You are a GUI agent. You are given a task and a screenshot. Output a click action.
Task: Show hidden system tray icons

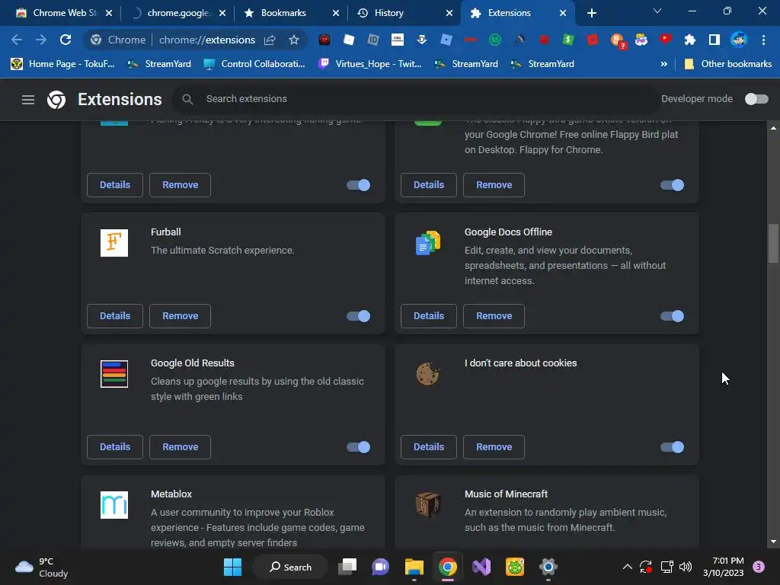click(628, 567)
